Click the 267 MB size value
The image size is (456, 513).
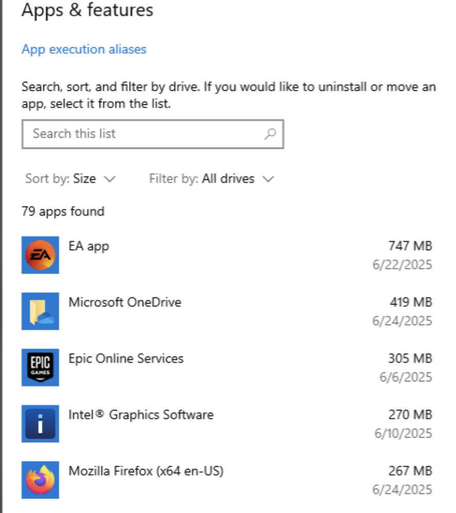410,471
